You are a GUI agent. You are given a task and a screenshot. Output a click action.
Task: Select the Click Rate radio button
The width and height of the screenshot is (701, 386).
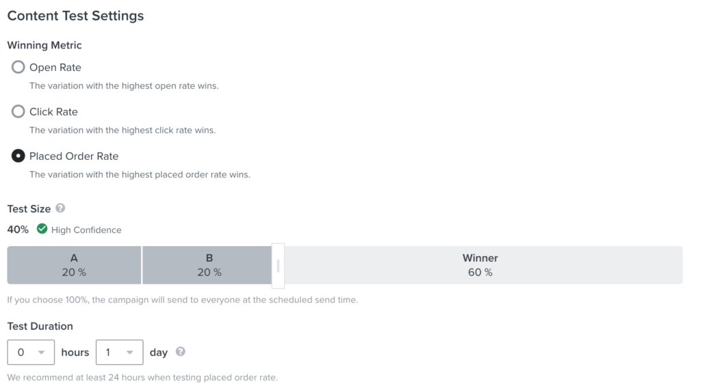point(18,111)
